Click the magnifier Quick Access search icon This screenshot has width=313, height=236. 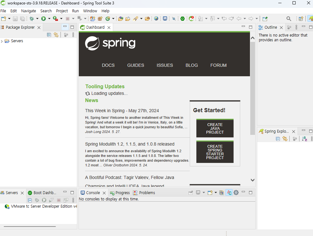289,19
